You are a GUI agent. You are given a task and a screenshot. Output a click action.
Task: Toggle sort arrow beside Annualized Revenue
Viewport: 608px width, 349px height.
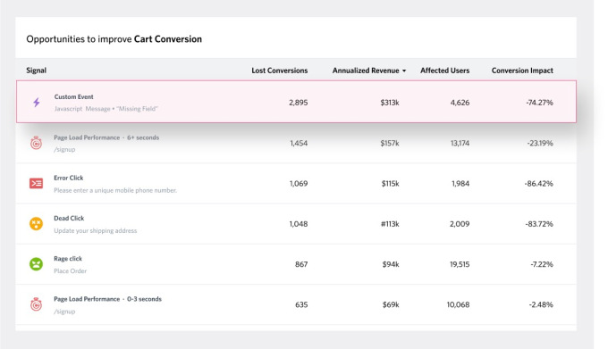pyautogui.click(x=404, y=71)
